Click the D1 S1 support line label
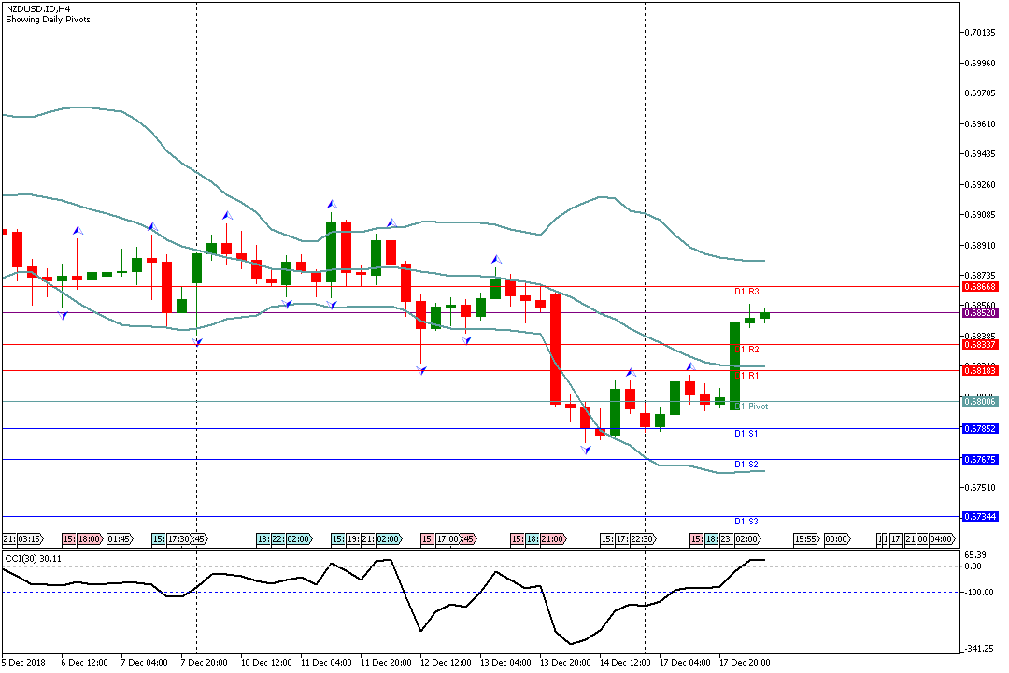1009x673 pixels. click(x=746, y=434)
